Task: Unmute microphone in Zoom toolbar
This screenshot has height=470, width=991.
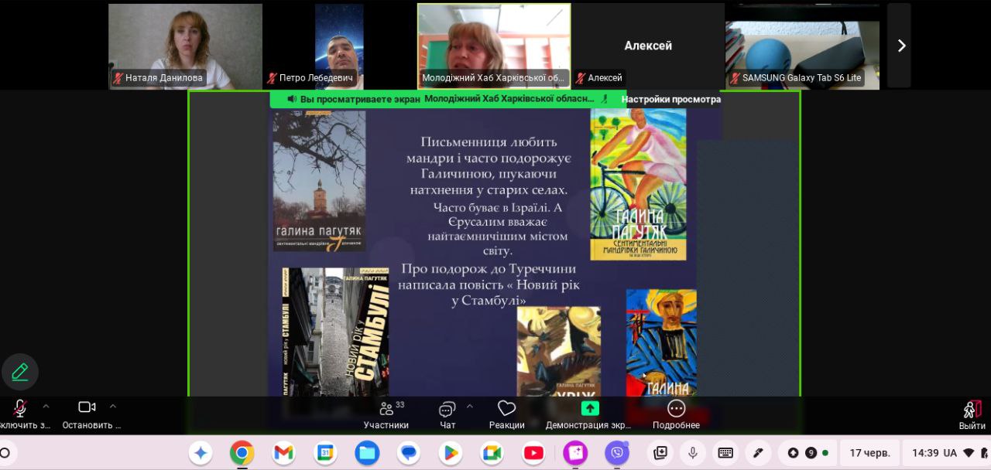Action: [21, 408]
